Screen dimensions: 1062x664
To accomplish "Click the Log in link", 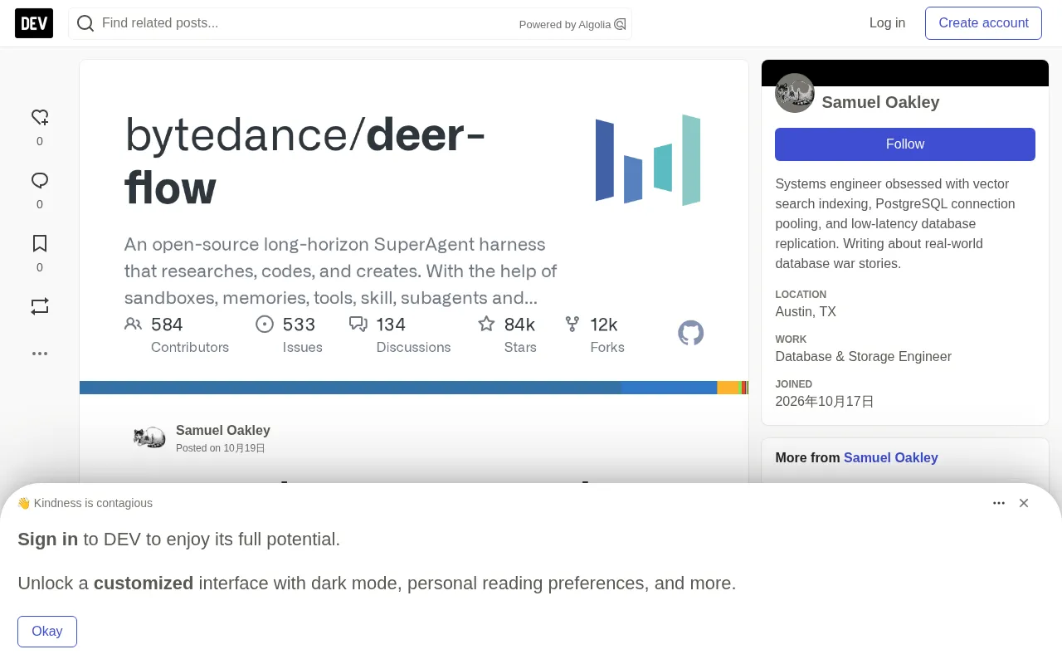I will click(x=887, y=23).
